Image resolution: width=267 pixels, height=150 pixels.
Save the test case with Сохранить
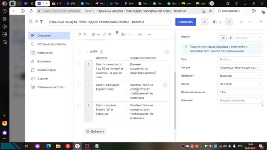(x=186, y=22)
